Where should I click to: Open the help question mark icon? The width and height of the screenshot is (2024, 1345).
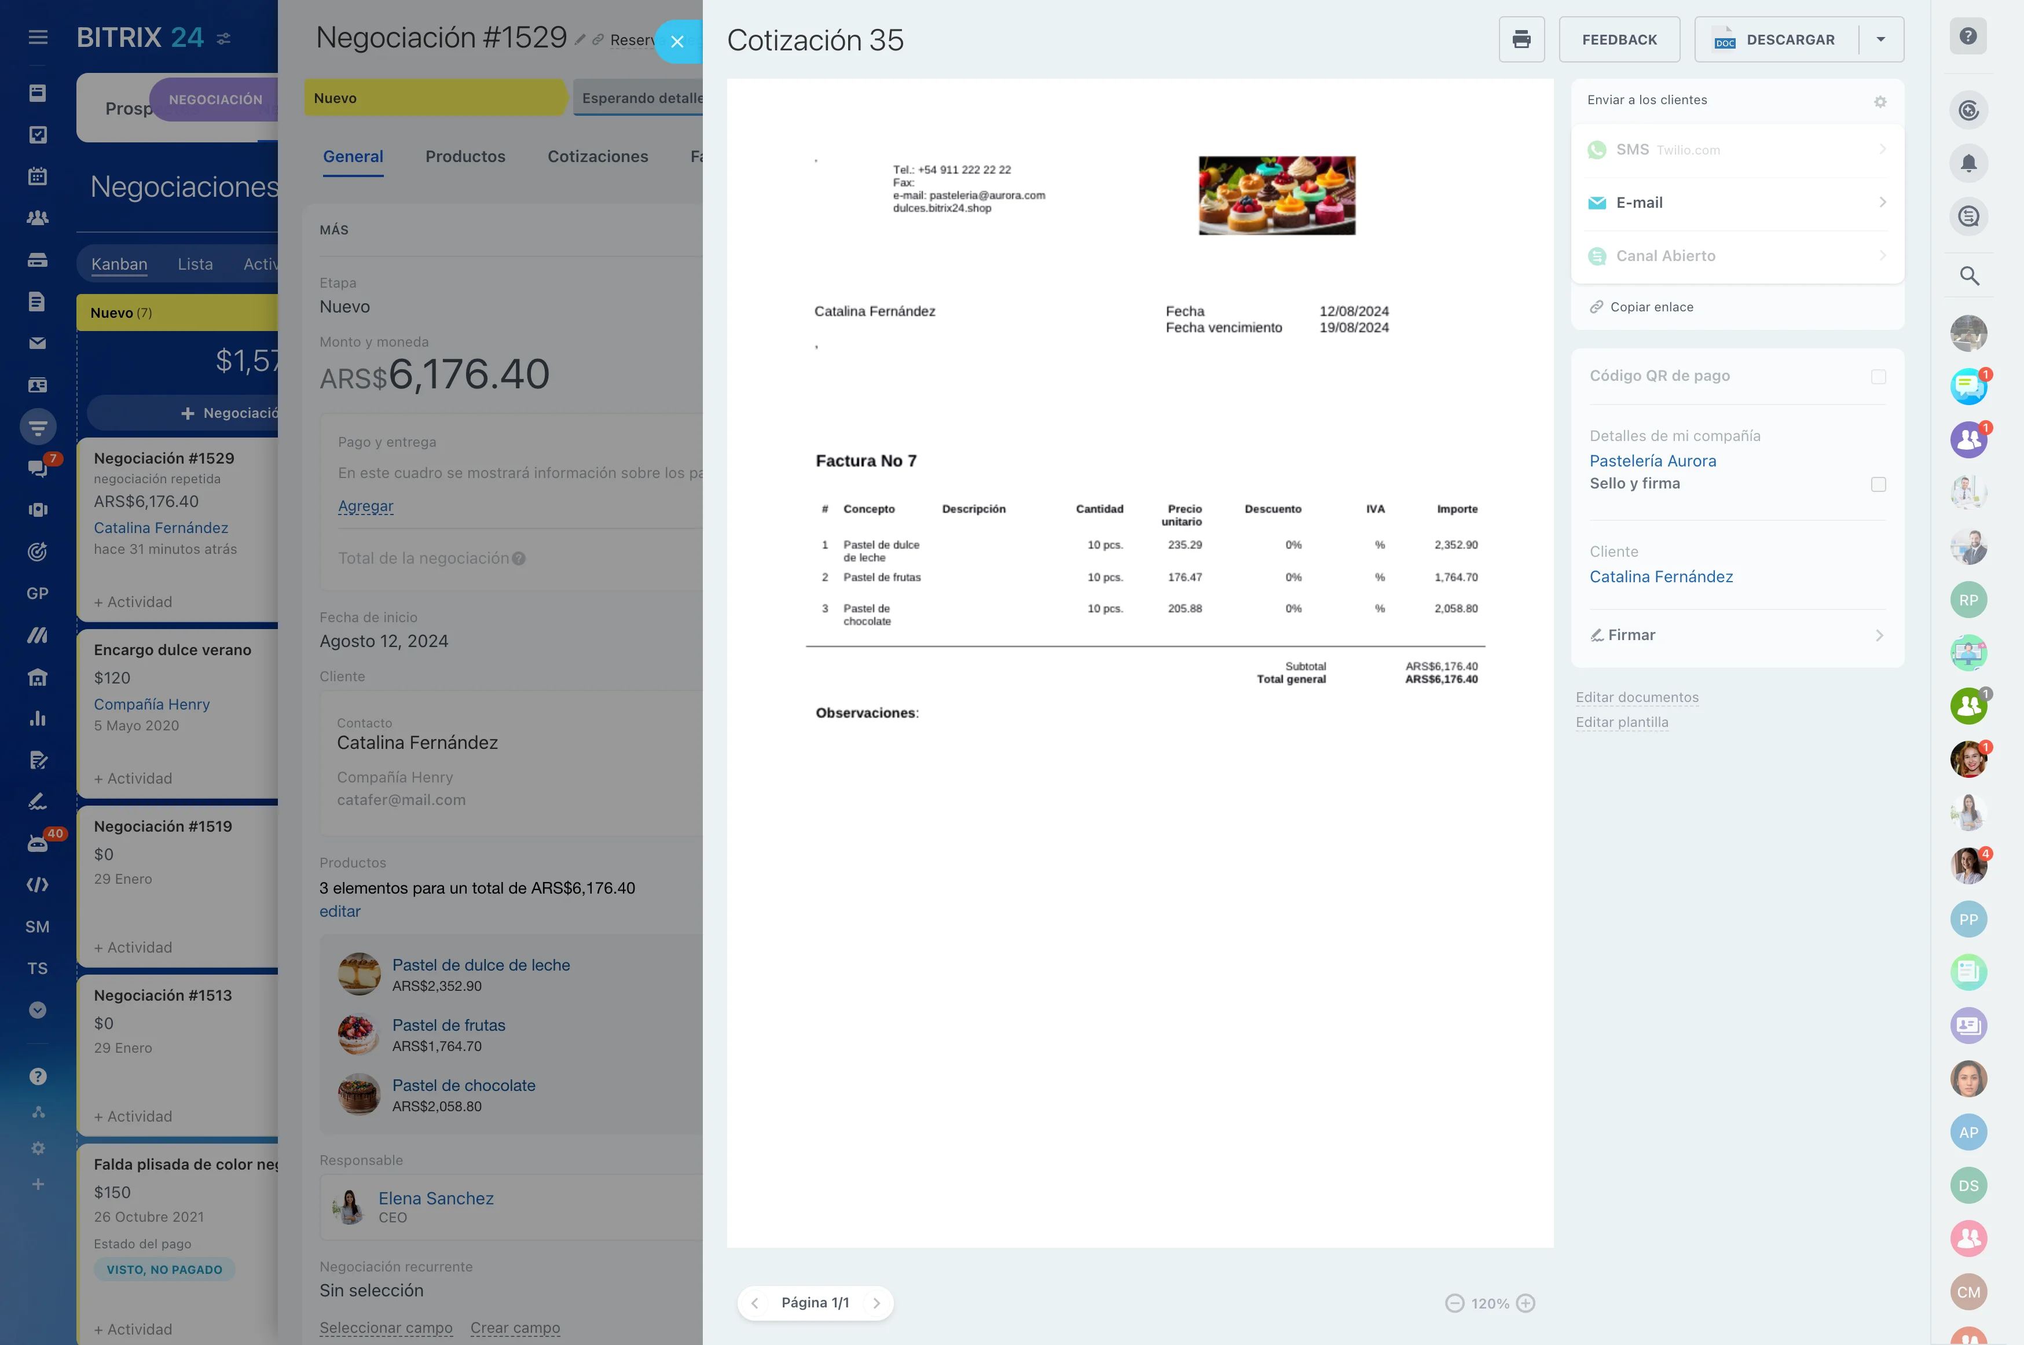point(1968,36)
